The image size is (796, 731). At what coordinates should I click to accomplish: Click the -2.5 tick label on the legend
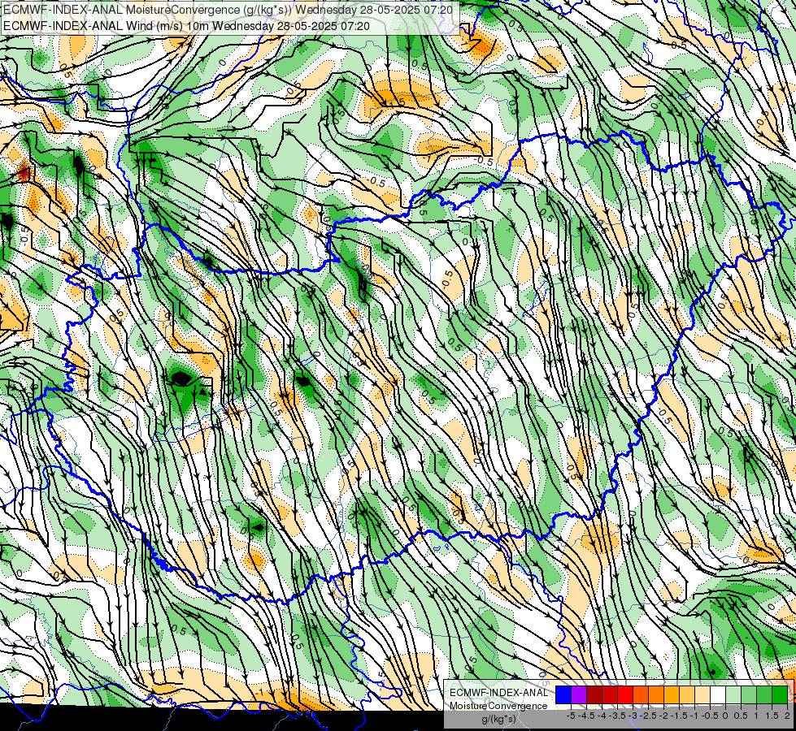648,716
